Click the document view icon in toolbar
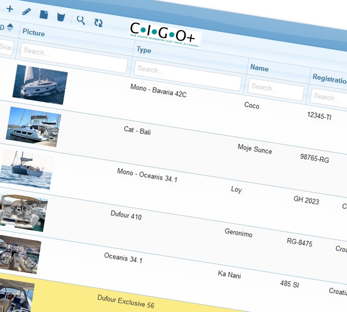Viewport: 347px width, 312px height. pos(44,14)
